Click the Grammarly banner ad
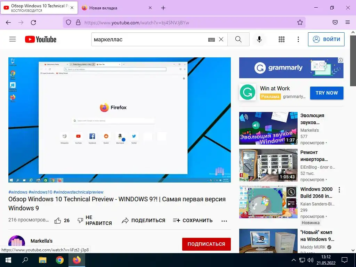 click(291, 68)
